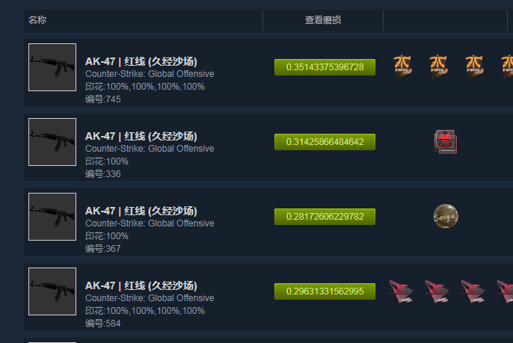Click wear value 0.31425866484642 button
Image resolution: width=513 pixels, height=343 pixels.
click(325, 142)
